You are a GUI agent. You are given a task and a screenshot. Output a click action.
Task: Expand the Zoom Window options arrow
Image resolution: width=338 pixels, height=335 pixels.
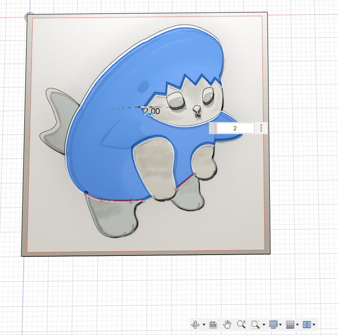click(x=264, y=325)
